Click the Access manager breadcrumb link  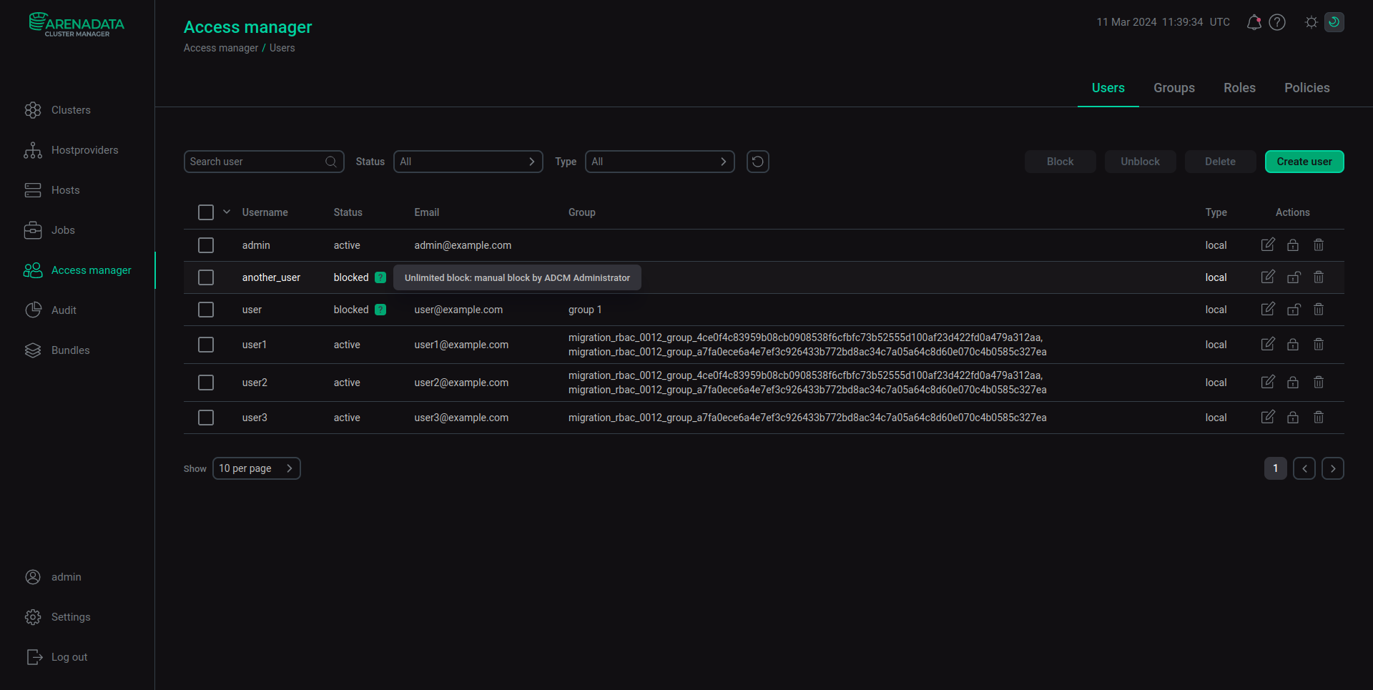point(220,48)
